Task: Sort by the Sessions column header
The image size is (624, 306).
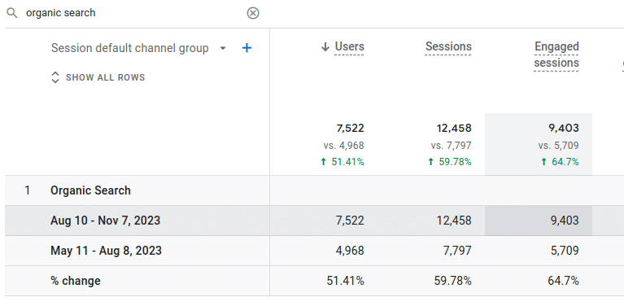Action: (448, 46)
